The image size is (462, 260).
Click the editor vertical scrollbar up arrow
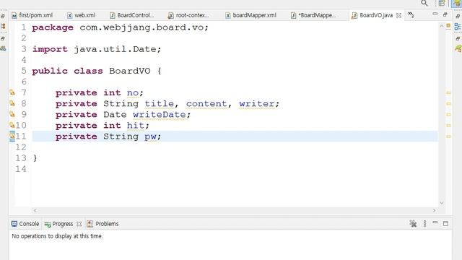[442, 26]
